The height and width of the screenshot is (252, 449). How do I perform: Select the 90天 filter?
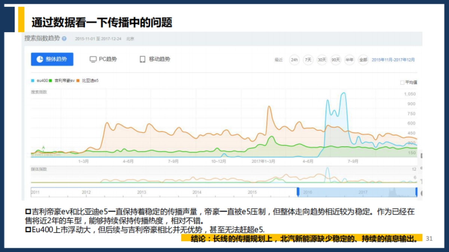335,60
